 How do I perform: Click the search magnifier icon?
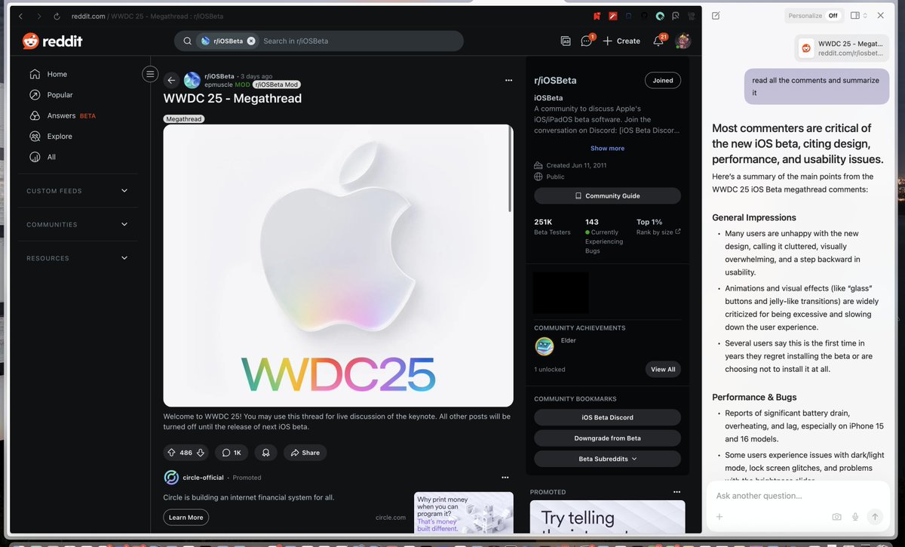187,41
